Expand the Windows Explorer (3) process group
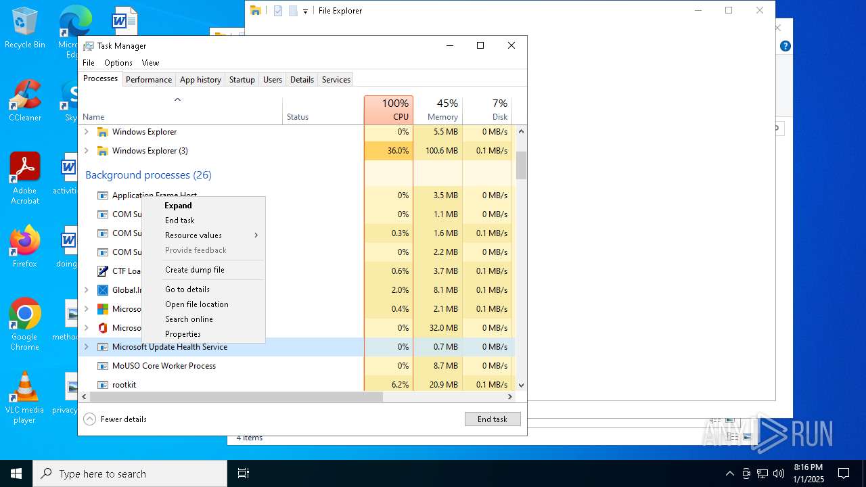The height and width of the screenshot is (487, 866). (x=86, y=151)
